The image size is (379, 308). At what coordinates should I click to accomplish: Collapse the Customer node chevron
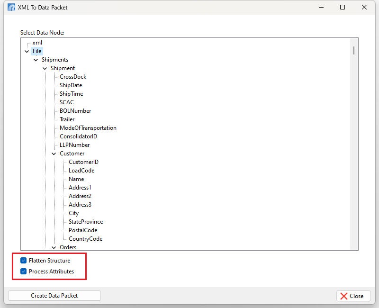tap(54, 154)
